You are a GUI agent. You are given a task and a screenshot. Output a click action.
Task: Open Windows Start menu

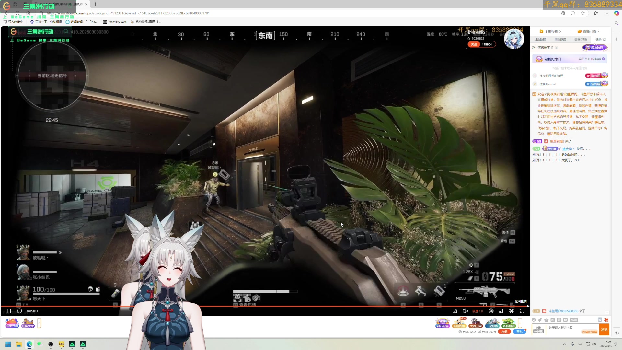click(x=8, y=344)
